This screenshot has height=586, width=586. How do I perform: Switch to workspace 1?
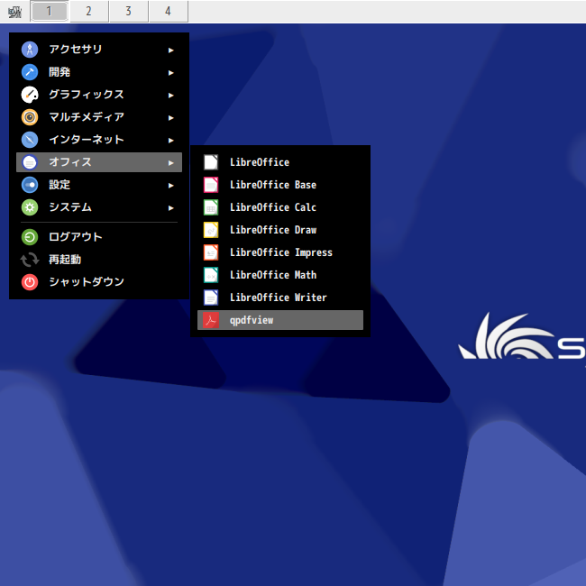click(50, 11)
